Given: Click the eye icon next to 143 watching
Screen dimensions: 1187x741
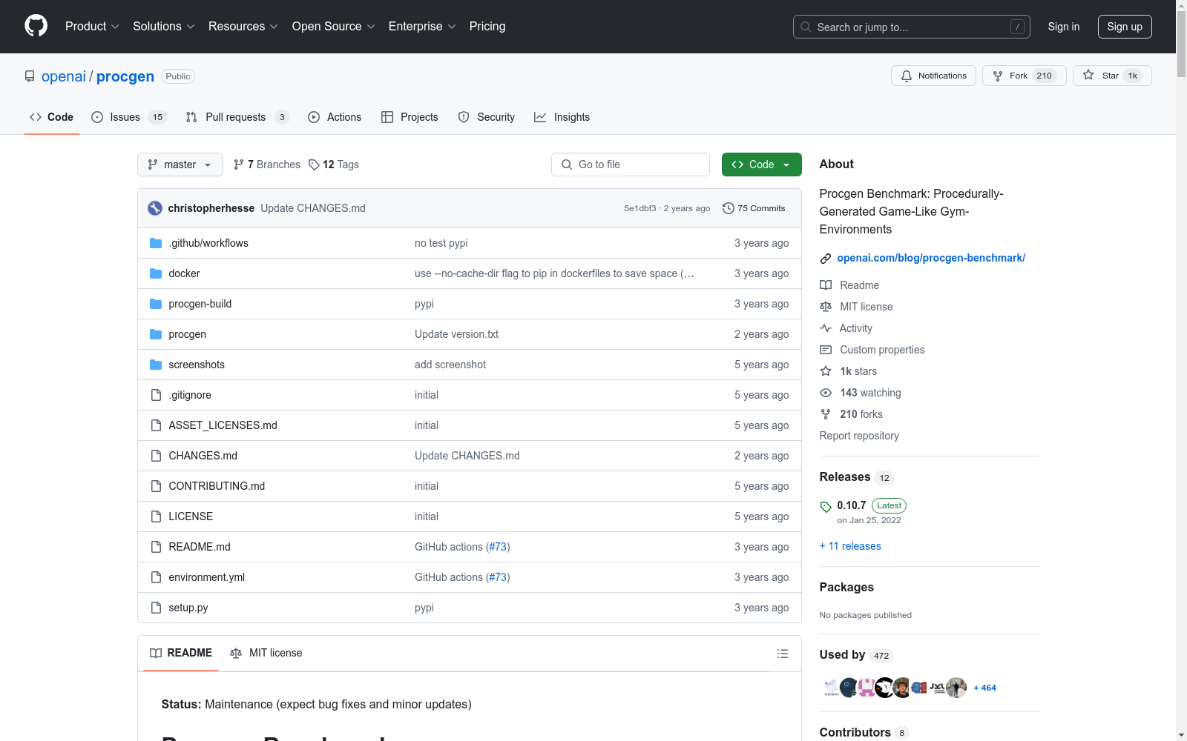Looking at the screenshot, I should (826, 393).
